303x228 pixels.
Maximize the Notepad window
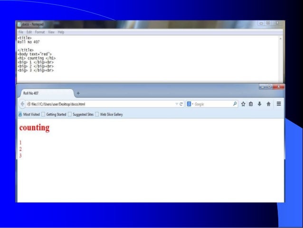(268, 23)
